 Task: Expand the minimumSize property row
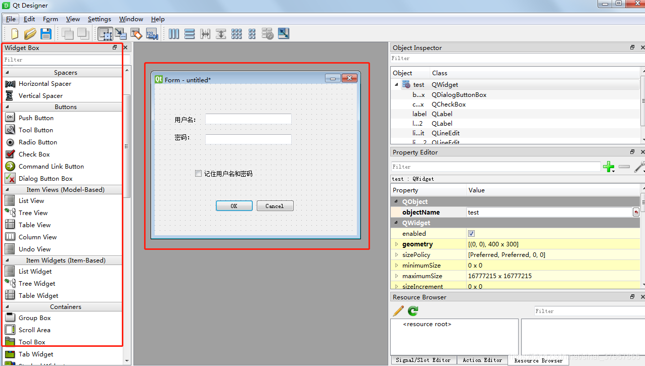tap(396, 266)
